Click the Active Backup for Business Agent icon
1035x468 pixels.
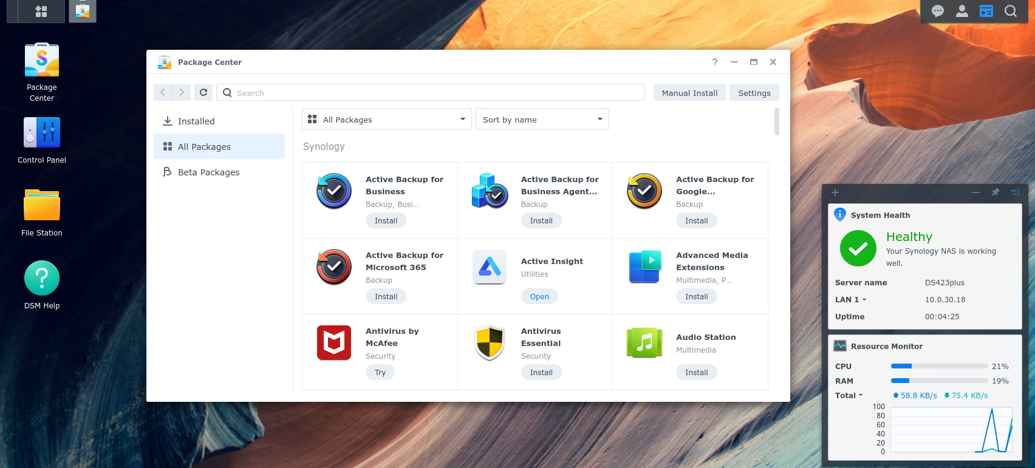click(490, 191)
